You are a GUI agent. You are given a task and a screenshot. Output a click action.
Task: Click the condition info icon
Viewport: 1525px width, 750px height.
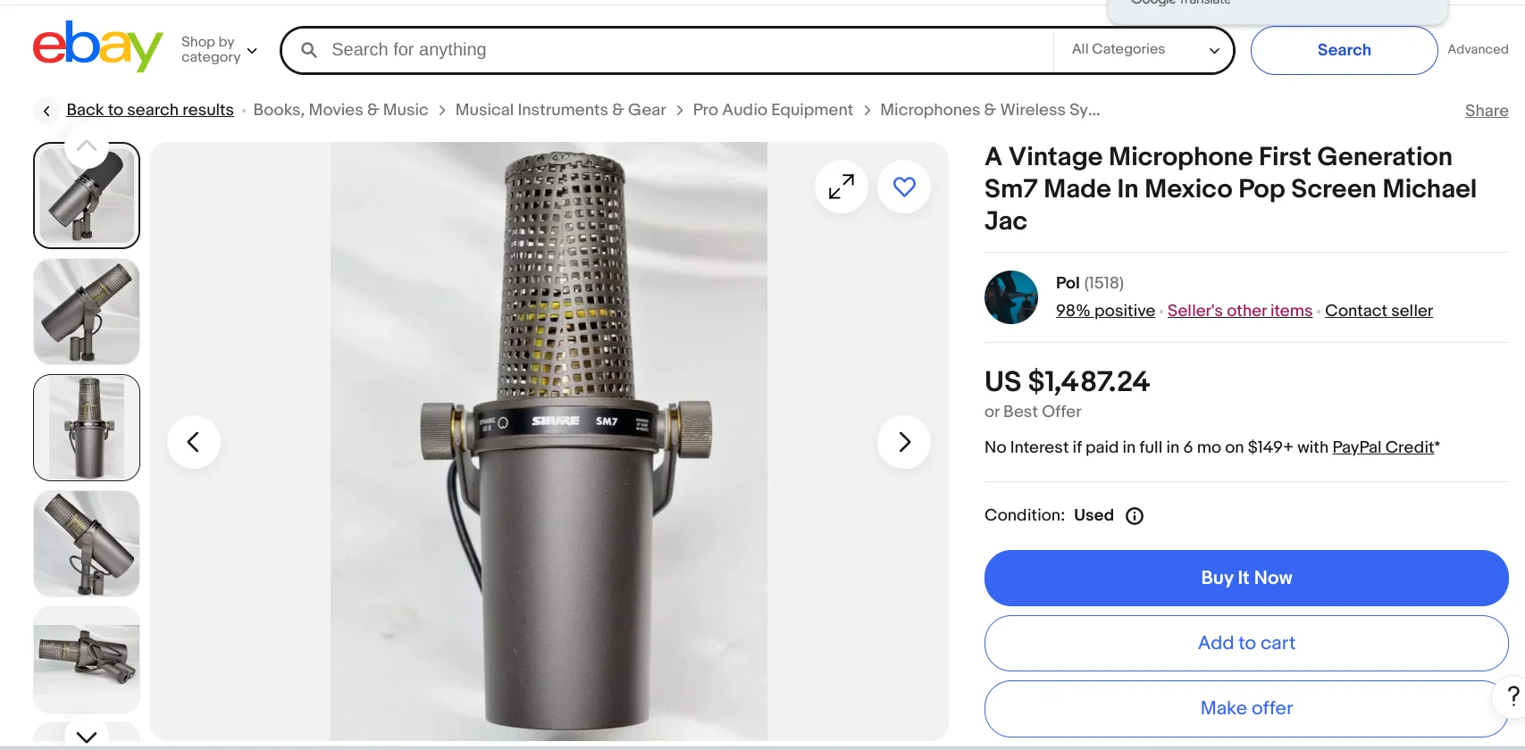pos(1135,516)
